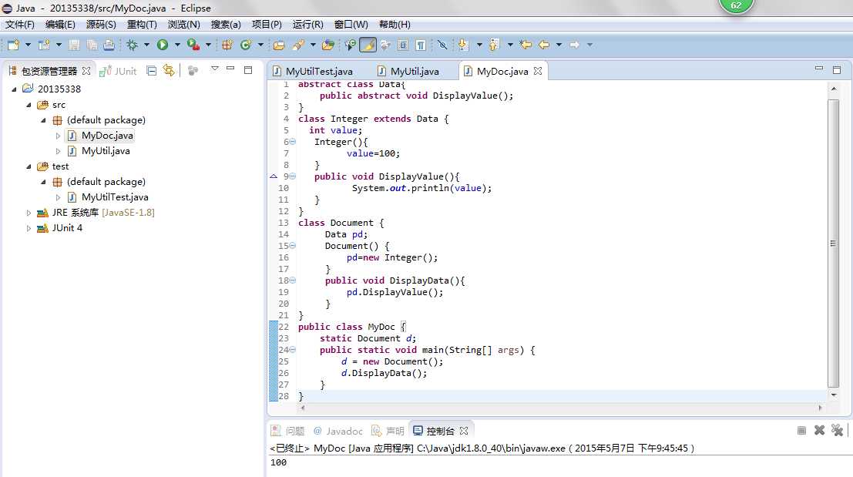Viewport: 853px width, 477px height.
Task: Toggle Mark Occurrences highlighter icon
Action: (368, 45)
